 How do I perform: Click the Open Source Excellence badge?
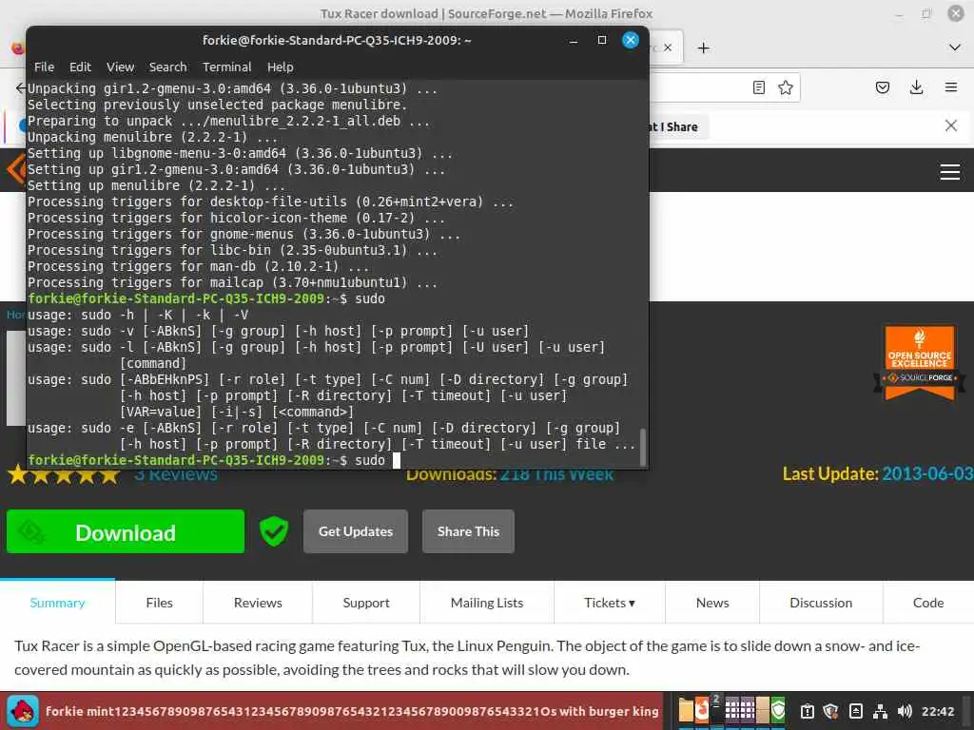click(920, 362)
